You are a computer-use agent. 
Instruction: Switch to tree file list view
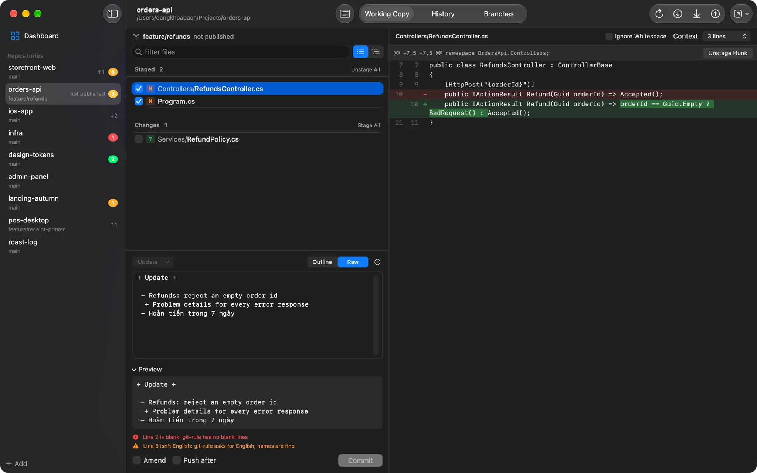[376, 52]
